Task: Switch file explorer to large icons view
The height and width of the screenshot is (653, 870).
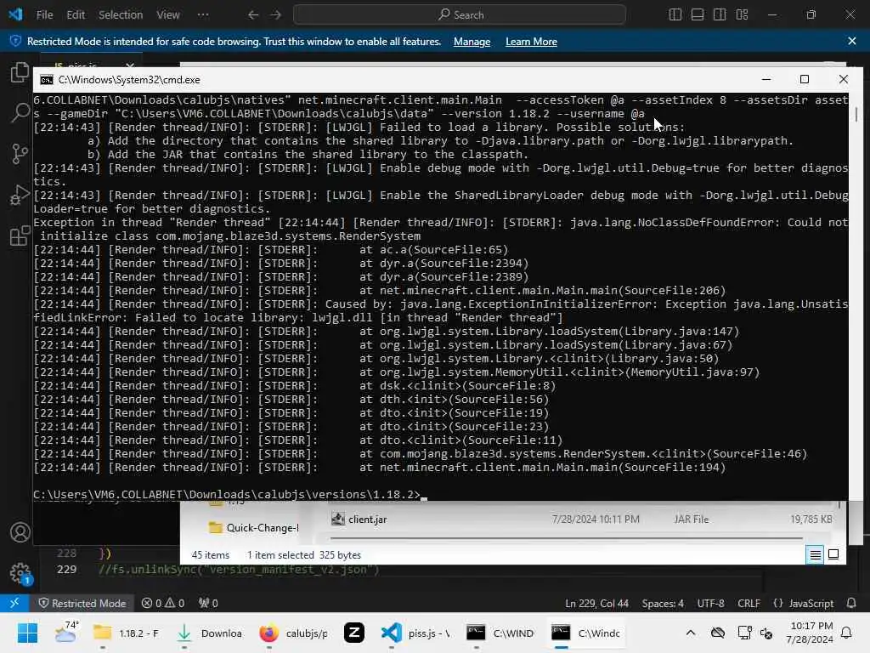Action: pos(833,554)
